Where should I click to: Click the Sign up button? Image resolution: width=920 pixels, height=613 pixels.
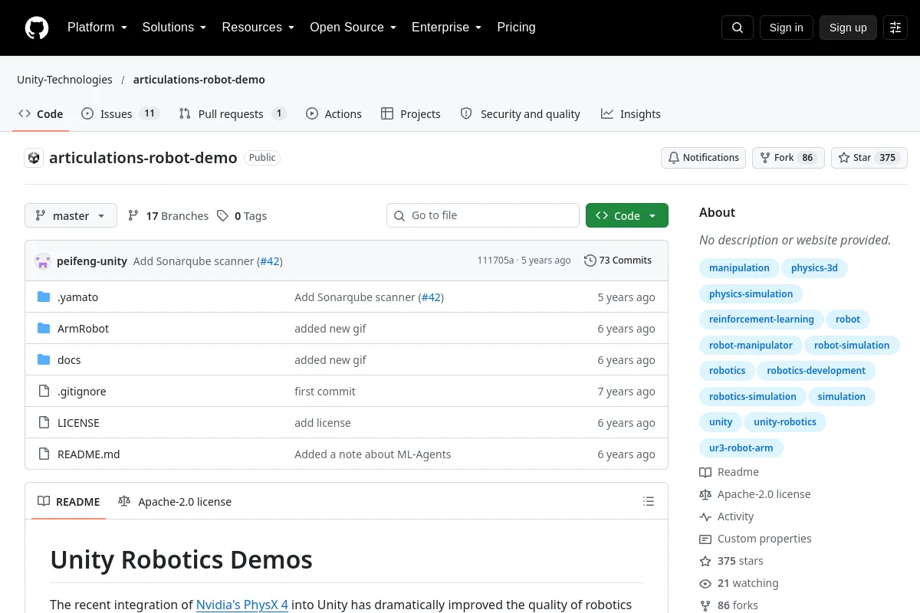848,28
